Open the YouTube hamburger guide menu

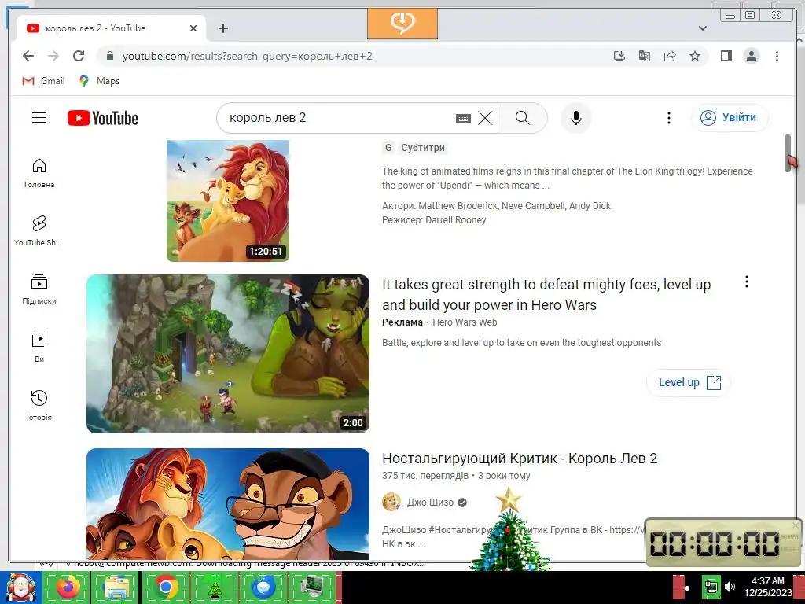pos(39,118)
